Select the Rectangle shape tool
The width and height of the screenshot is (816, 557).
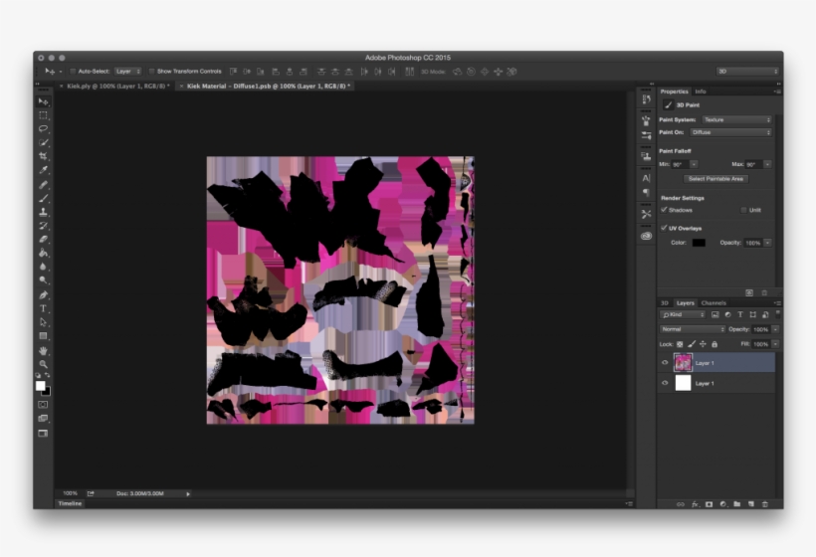[43, 336]
